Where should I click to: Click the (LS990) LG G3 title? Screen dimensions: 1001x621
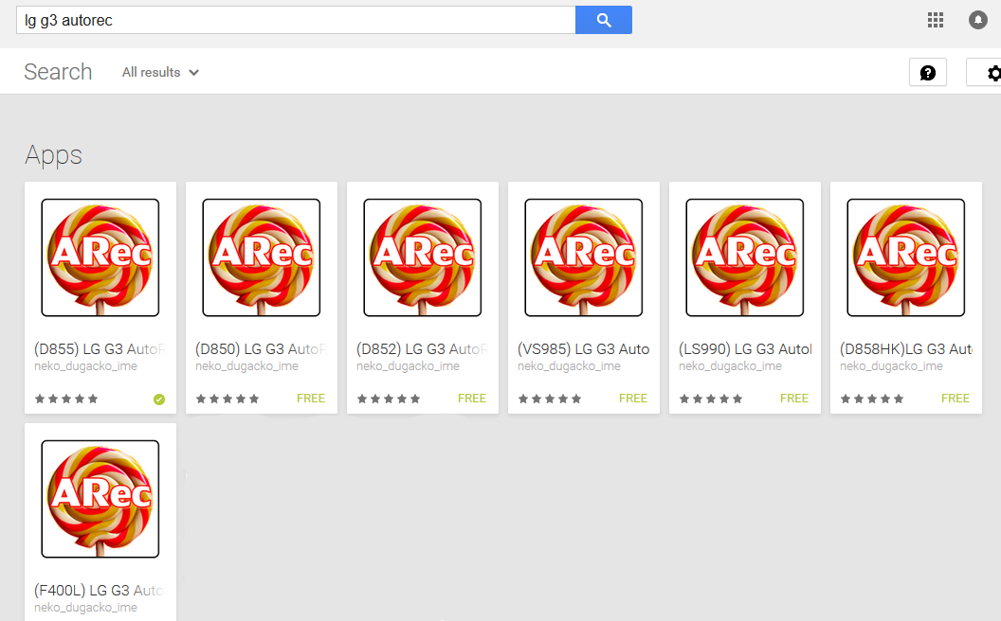[744, 349]
